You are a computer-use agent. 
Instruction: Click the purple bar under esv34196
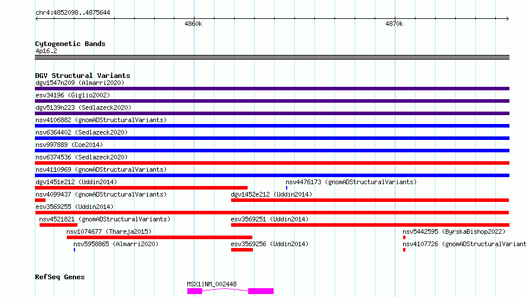[x=272, y=101]
